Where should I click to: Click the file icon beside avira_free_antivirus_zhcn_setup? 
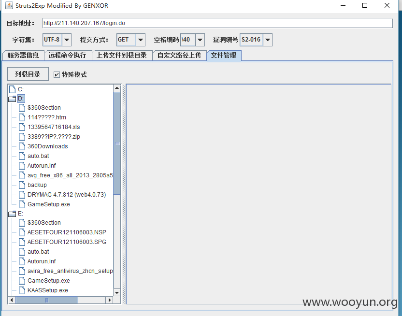click(22, 271)
